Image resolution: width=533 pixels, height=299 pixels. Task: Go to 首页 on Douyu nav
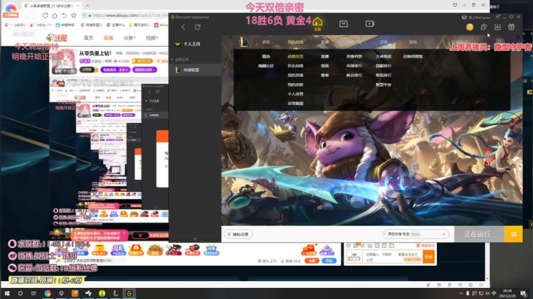88,38
